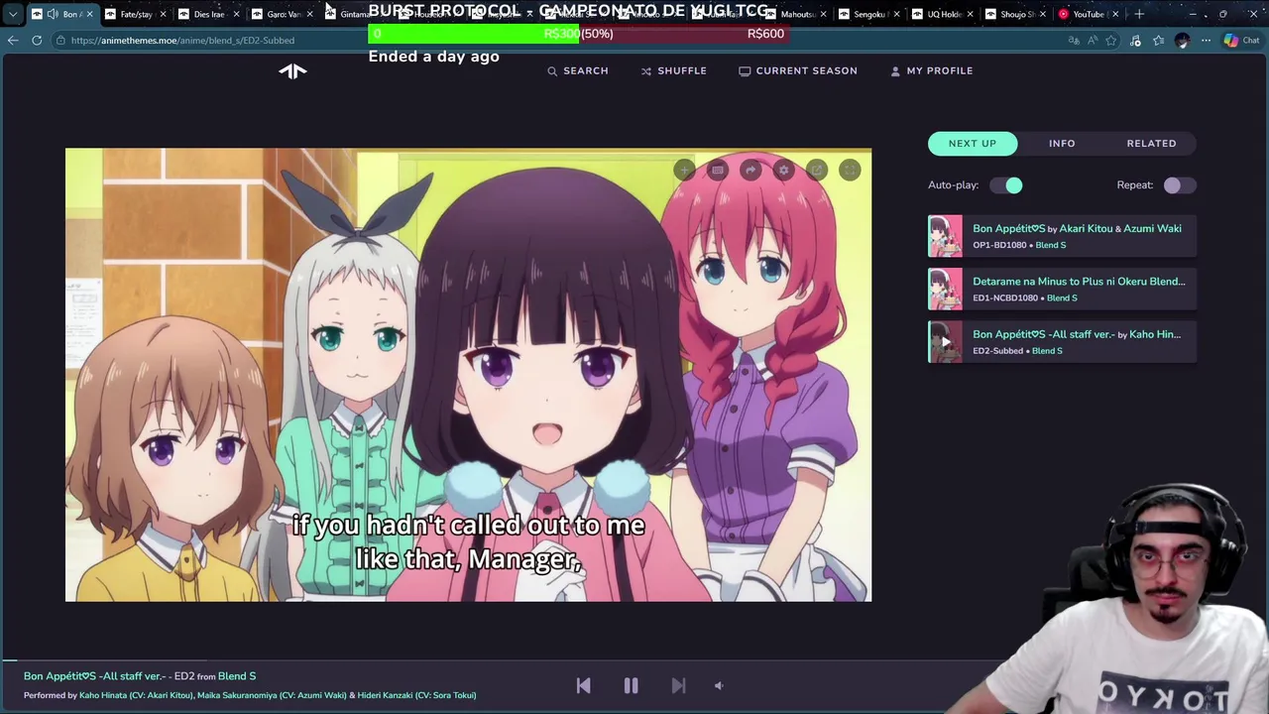Image resolution: width=1269 pixels, height=714 pixels.
Task: Open the Shuffle menu item
Action: [673, 71]
